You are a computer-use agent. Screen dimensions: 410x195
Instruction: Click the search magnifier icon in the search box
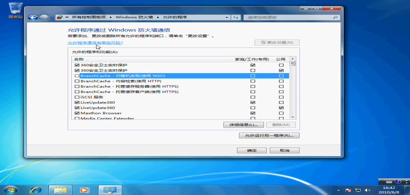point(335,17)
